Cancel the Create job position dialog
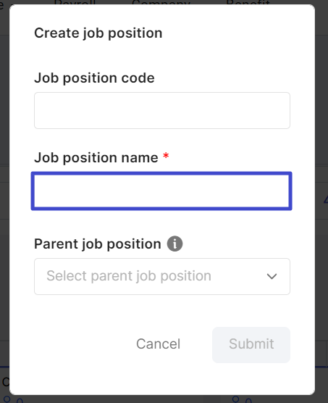328x403 pixels. point(158,344)
